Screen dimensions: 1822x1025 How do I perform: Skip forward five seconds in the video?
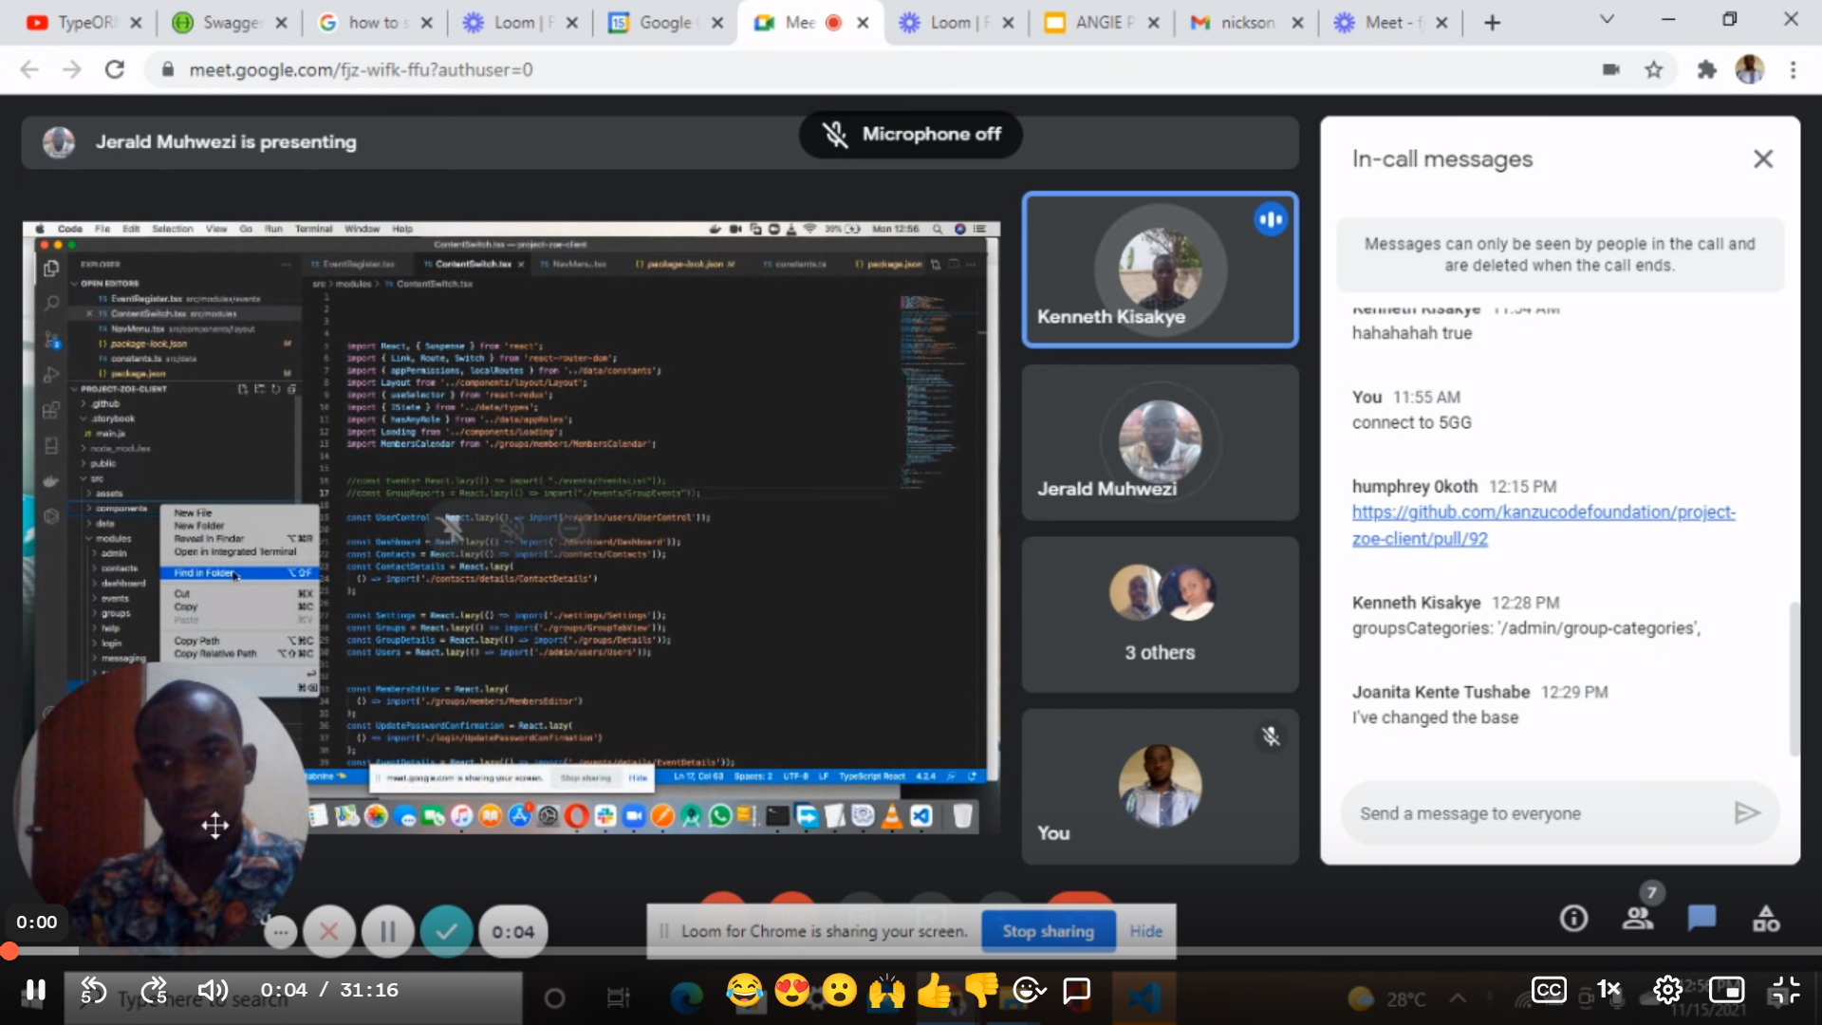pos(154,991)
